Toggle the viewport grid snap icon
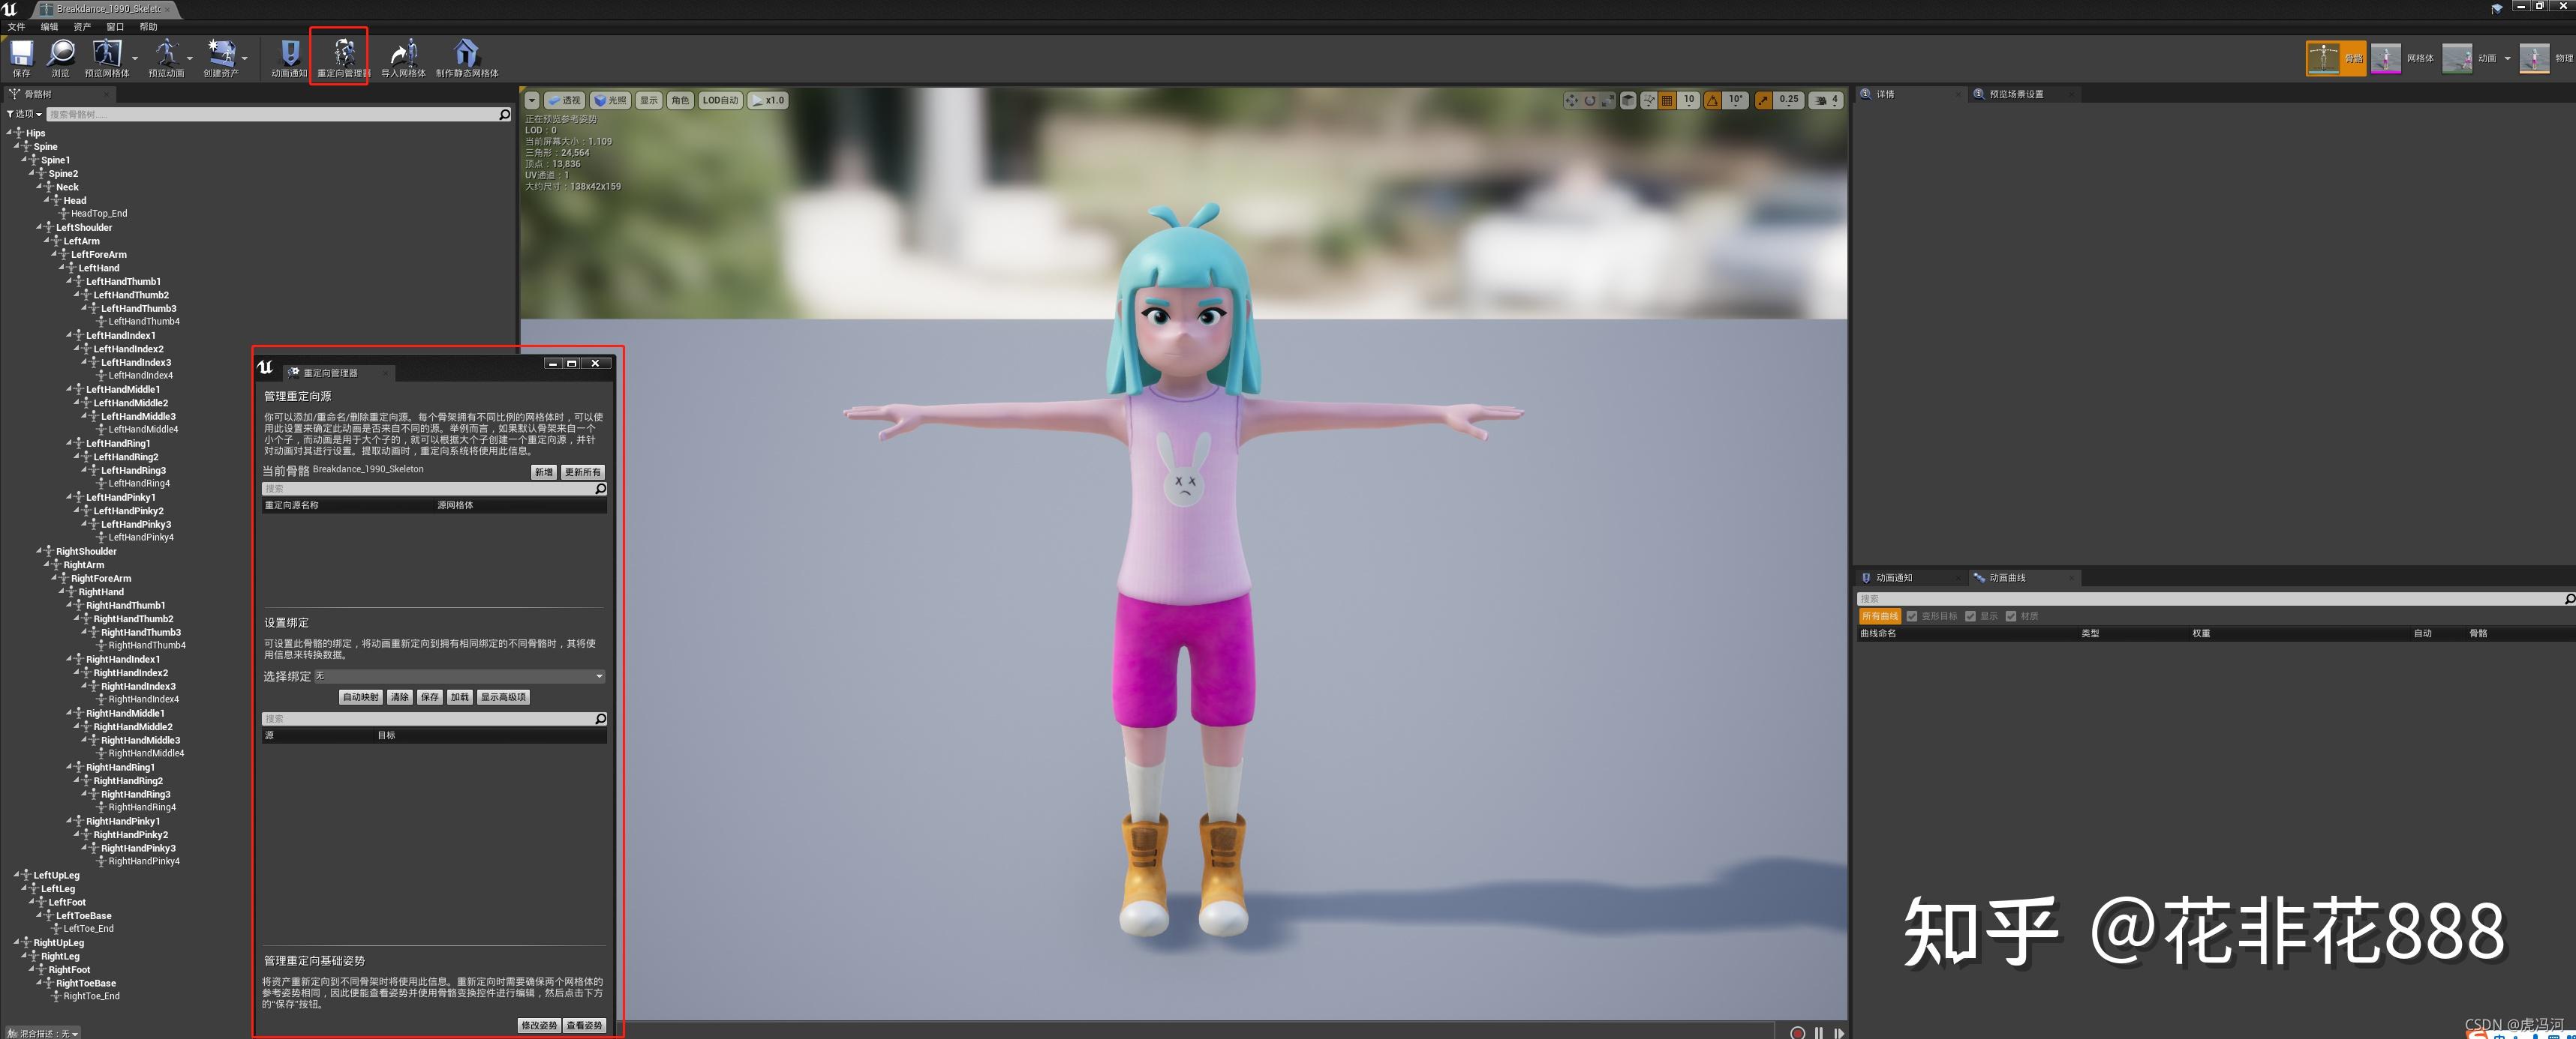2576x1039 pixels. pyautogui.click(x=1666, y=100)
